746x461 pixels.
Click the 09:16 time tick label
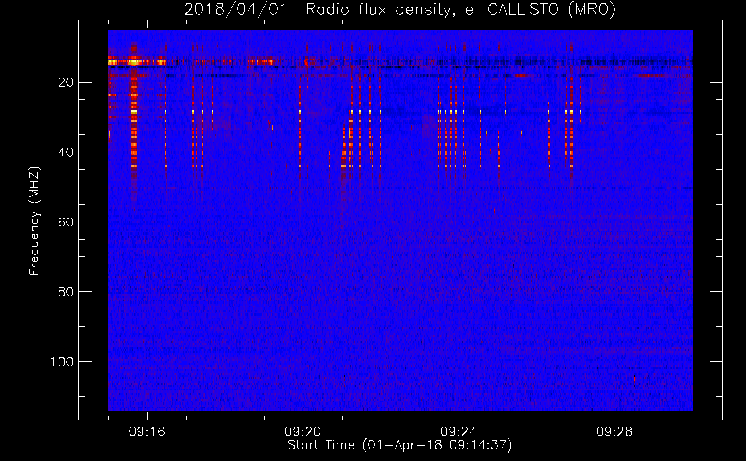click(147, 432)
